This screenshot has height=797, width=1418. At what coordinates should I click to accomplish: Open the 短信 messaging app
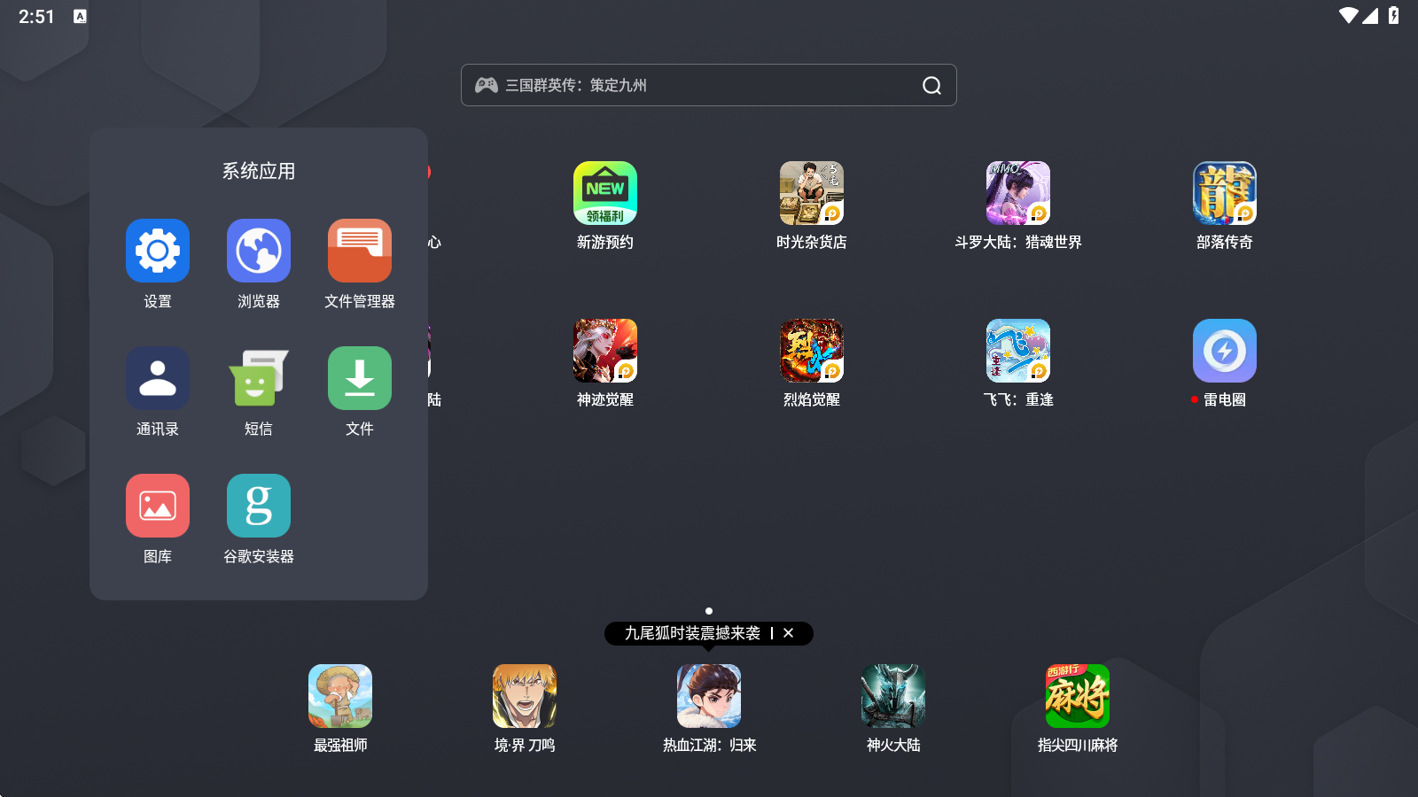(x=259, y=378)
